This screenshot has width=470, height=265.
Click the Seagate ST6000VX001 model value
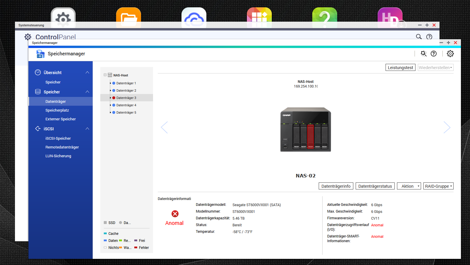257,205
